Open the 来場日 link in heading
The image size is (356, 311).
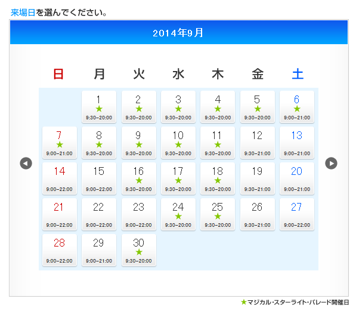23,13
